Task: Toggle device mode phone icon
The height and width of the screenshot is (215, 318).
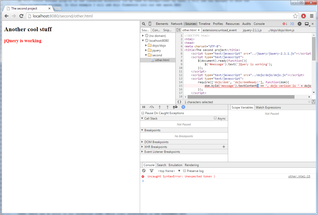Action: tap(150, 24)
